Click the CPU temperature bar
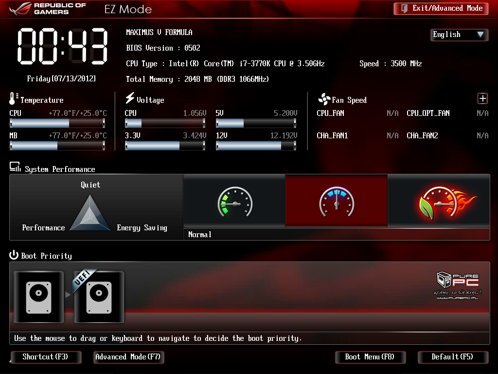Image resolution: width=498 pixels, height=374 pixels. point(57,123)
